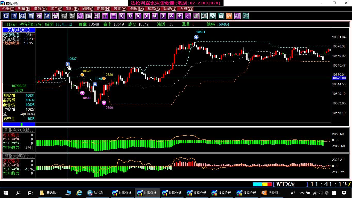Click the purple up-arrow toolbar icon
352x198 pixels.
click(171, 16)
